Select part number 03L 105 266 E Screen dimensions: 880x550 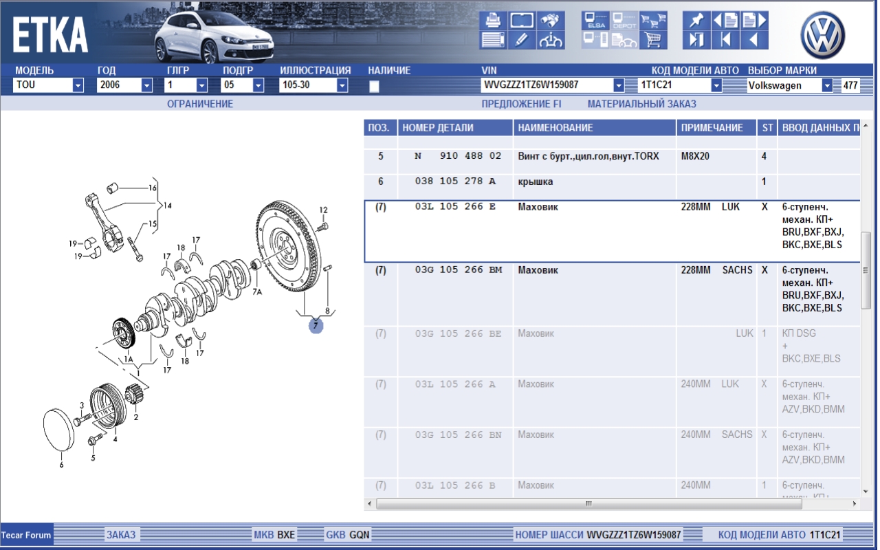pos(455,207)
